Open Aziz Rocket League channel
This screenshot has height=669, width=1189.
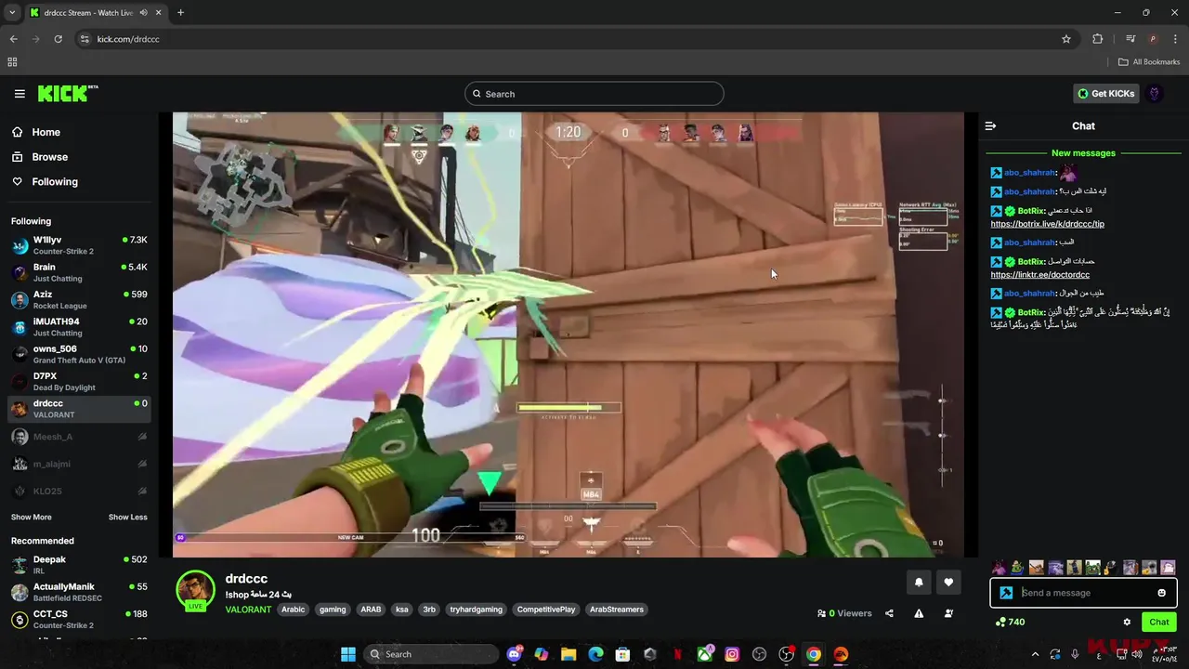click(79, 299)
